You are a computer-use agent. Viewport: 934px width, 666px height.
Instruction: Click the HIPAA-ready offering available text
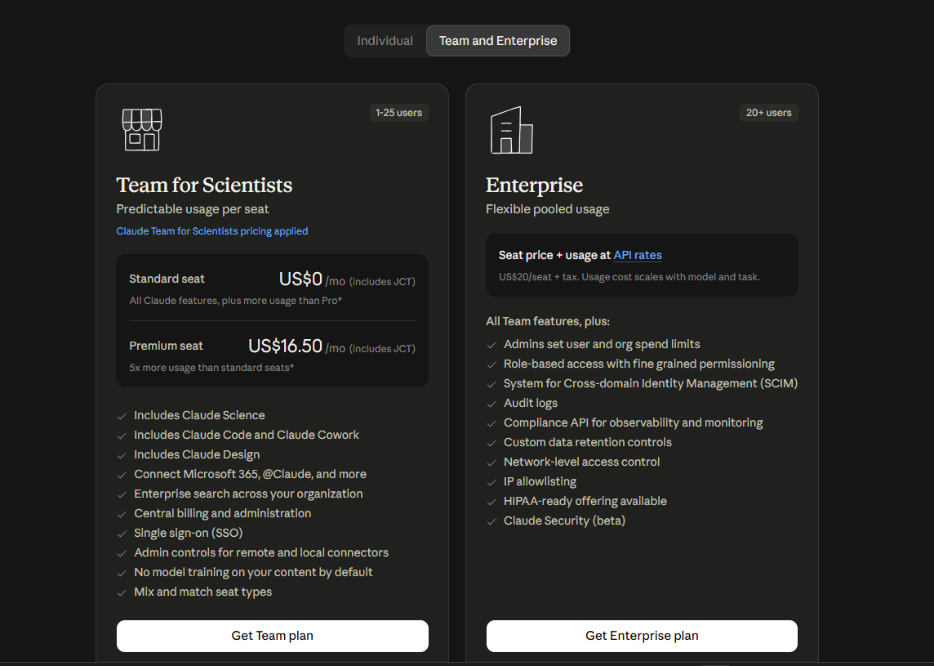pyautogui.click(x=585, y=502)
